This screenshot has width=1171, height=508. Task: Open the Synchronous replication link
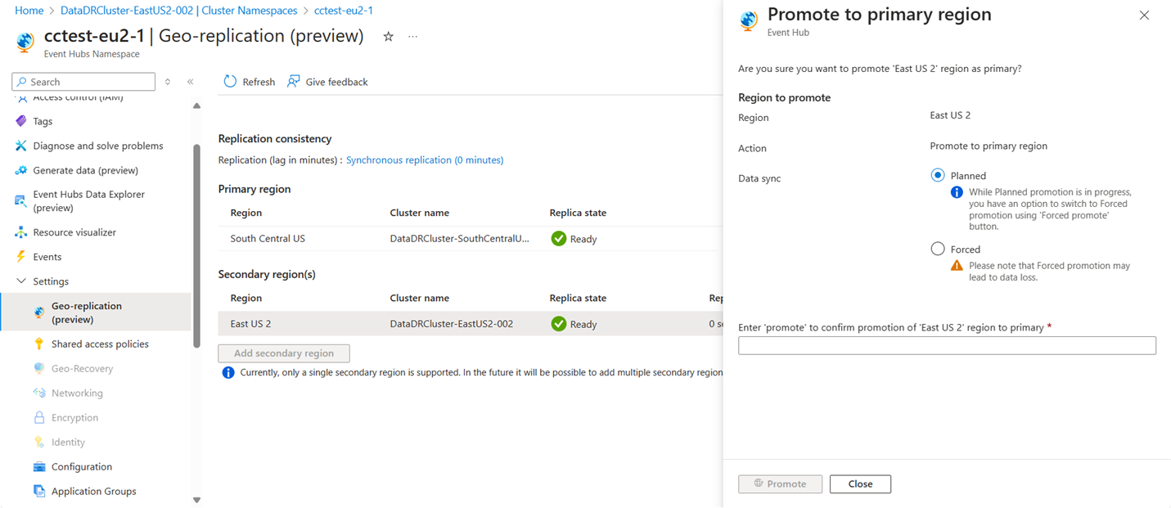pyautogui.click(x=424, y=160)
